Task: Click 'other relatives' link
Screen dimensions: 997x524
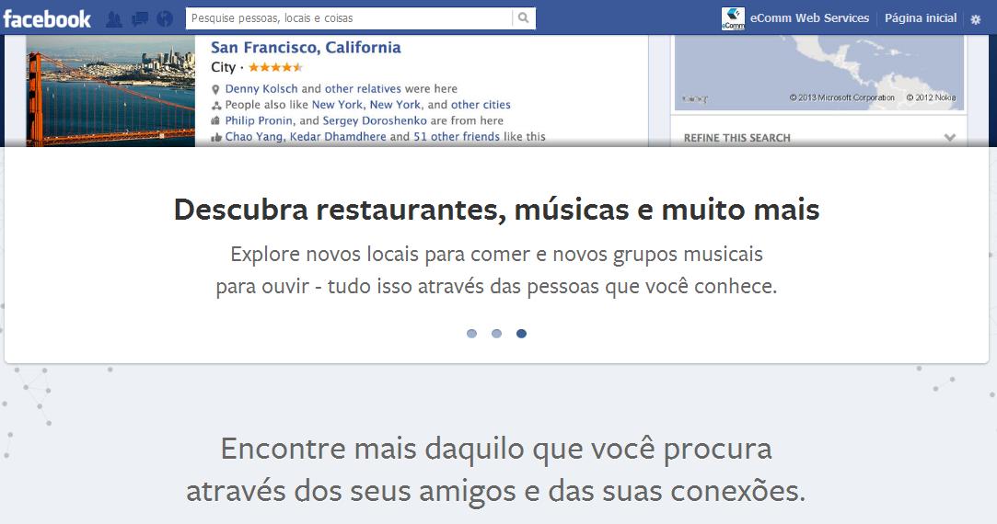Action: click(363, 89)
